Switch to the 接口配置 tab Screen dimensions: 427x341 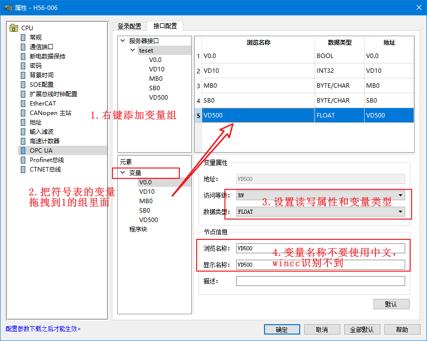165,26
